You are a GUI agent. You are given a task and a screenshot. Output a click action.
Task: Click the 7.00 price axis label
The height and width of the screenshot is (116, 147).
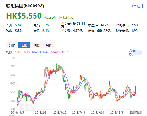click(x=13, y=66)
